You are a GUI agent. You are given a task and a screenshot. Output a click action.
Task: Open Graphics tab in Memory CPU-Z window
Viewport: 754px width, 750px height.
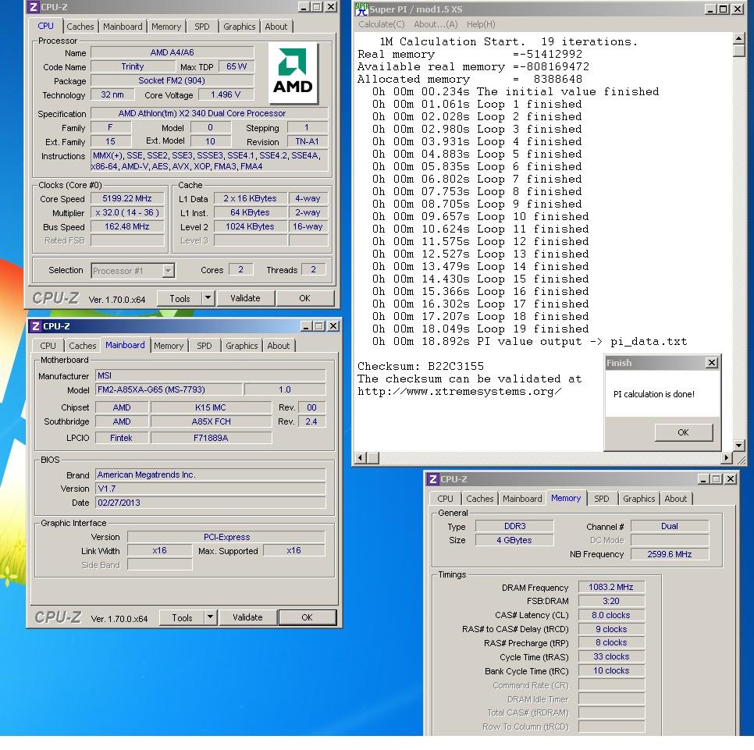pyautogui.click(x=639, y=499)
